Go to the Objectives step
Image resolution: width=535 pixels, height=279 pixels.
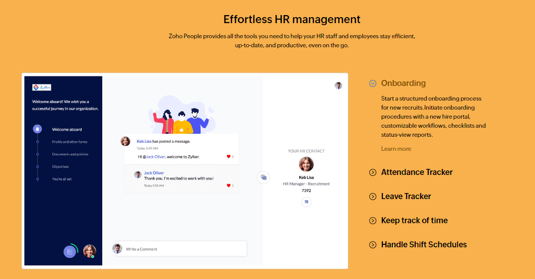pos(60,166)
